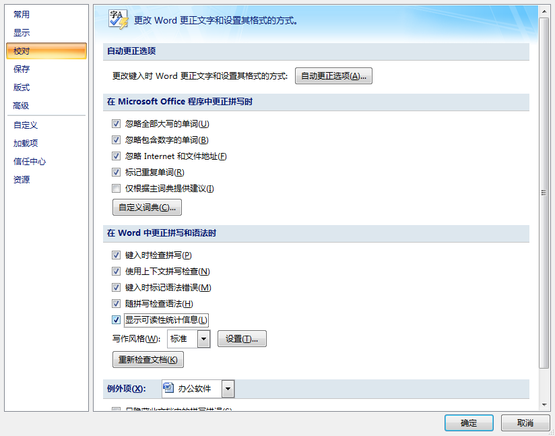Click the 标准 writing style field
Screen dimensions: 555x436
coord(183,339)
